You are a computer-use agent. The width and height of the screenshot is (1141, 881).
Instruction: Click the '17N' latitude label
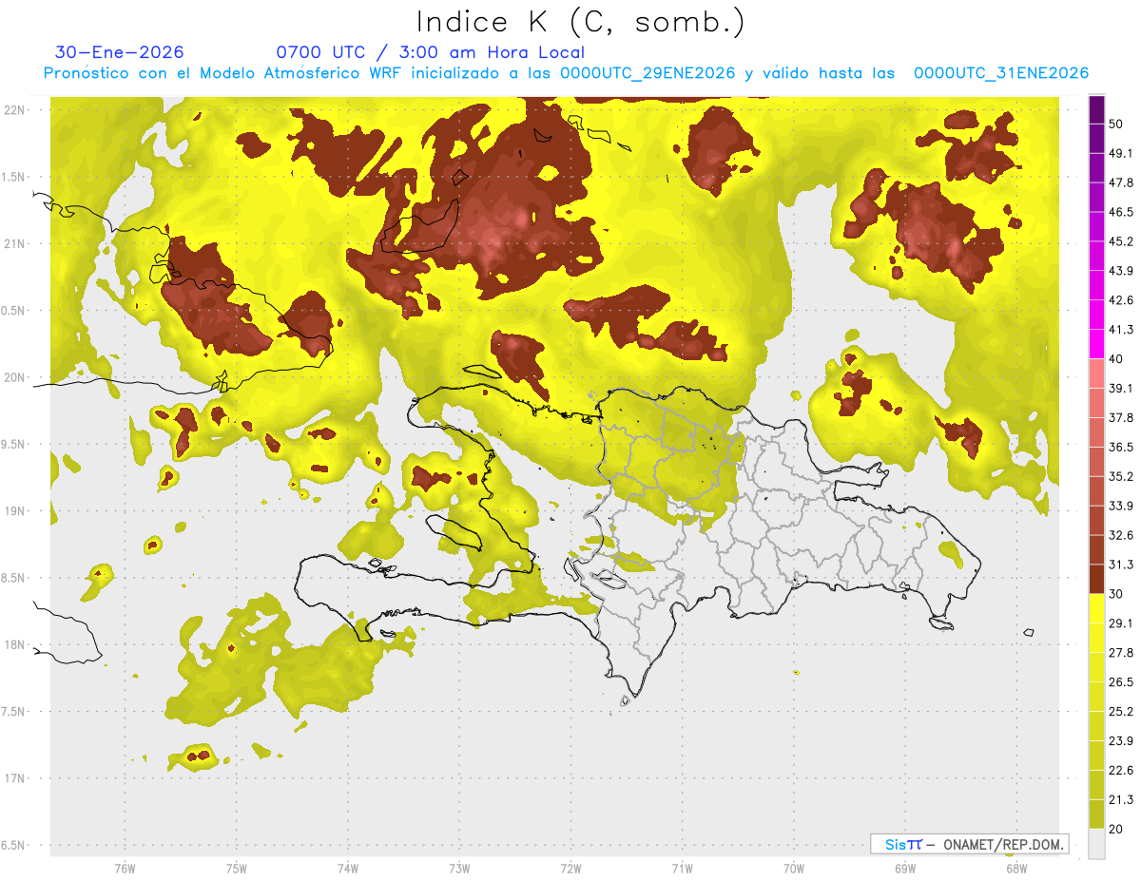[x=13, y=778]
